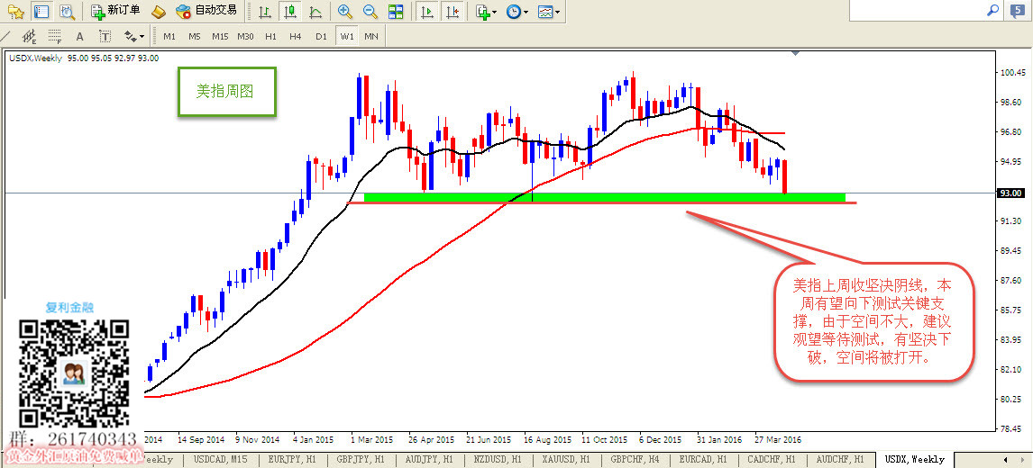This screenshot has width=1033, height=468.
Task: Click the 96.80 price axis label
Action: point(1011,131)
